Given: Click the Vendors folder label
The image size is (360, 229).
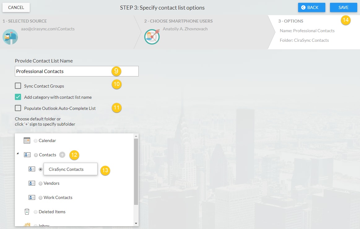Looking at the screenshot, I should click(x=51, y=183).
